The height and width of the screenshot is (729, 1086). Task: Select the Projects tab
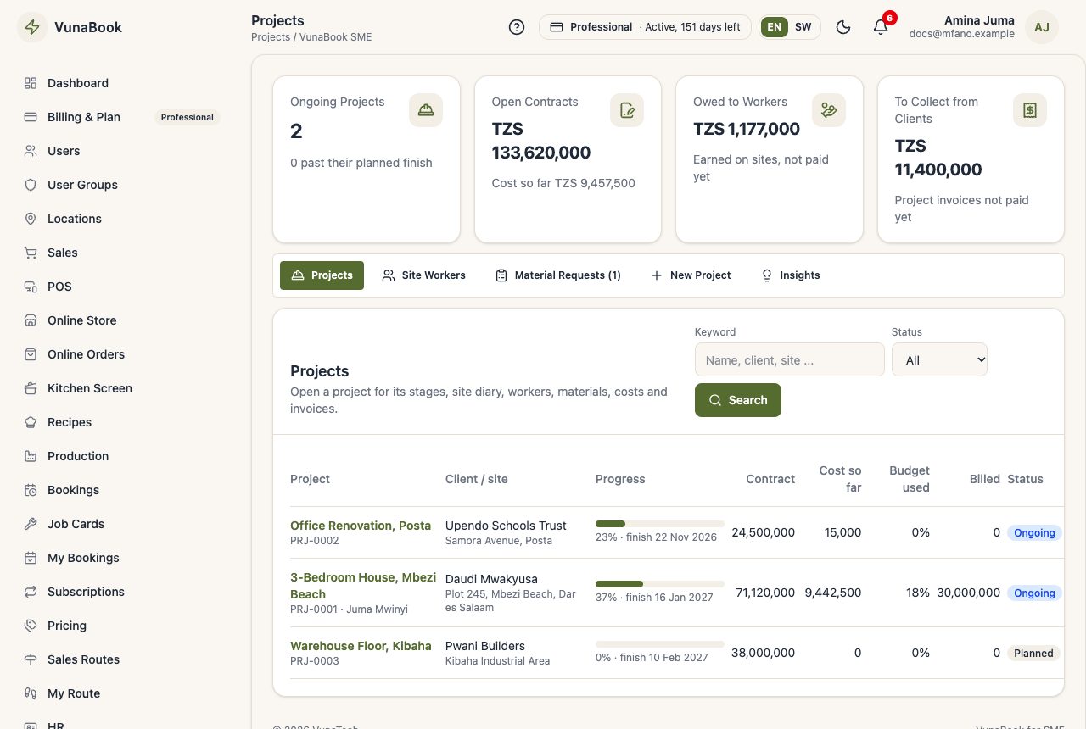(x=322, y=275)
